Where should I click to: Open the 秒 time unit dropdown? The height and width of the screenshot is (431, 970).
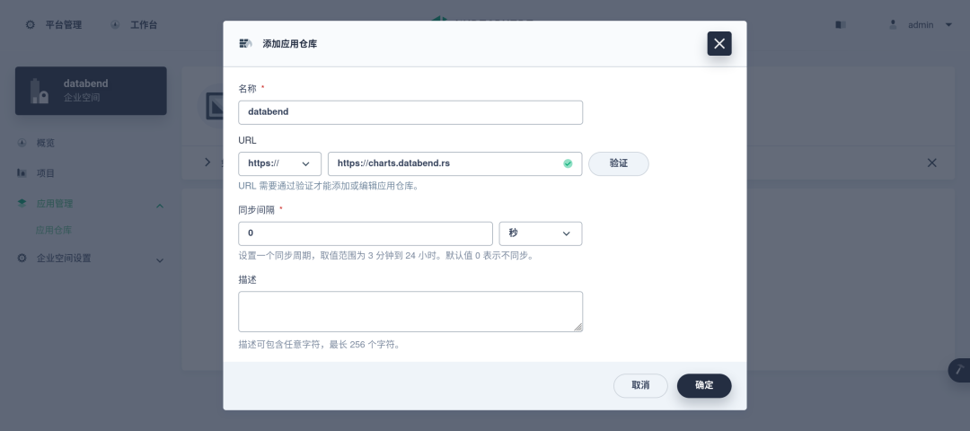click(x=540, y=233)
